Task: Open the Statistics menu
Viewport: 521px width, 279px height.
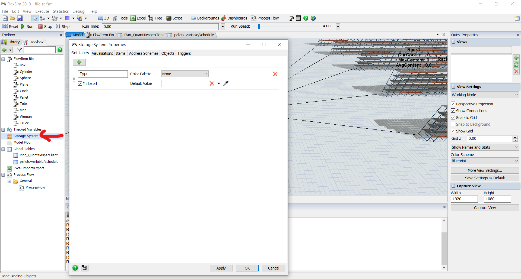Action: point(61,11)
